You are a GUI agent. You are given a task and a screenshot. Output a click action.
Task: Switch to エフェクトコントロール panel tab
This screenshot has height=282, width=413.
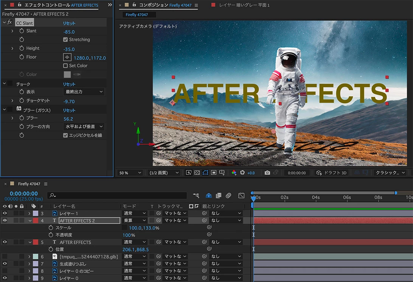pos(61,5)
